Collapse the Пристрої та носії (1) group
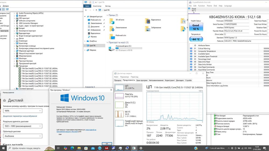269x151 pixels. (x=107, y=42)
